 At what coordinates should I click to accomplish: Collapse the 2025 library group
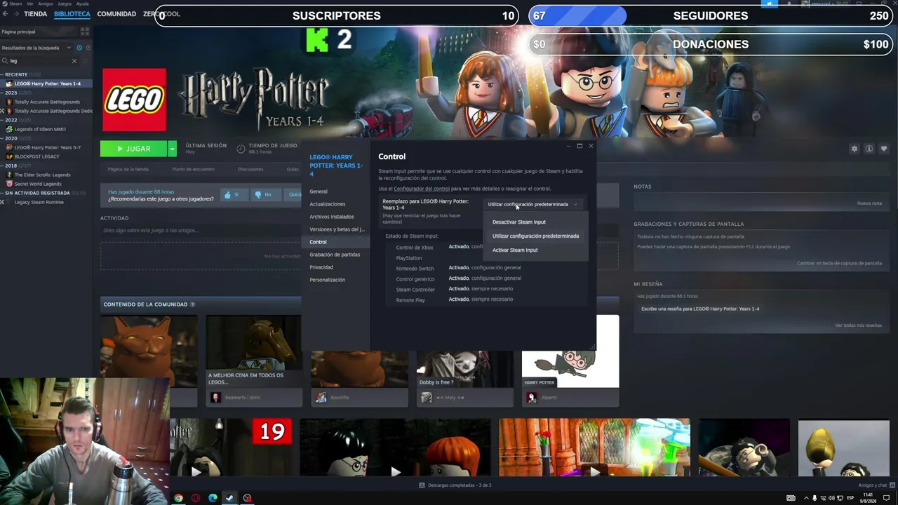tap(3, 93)
